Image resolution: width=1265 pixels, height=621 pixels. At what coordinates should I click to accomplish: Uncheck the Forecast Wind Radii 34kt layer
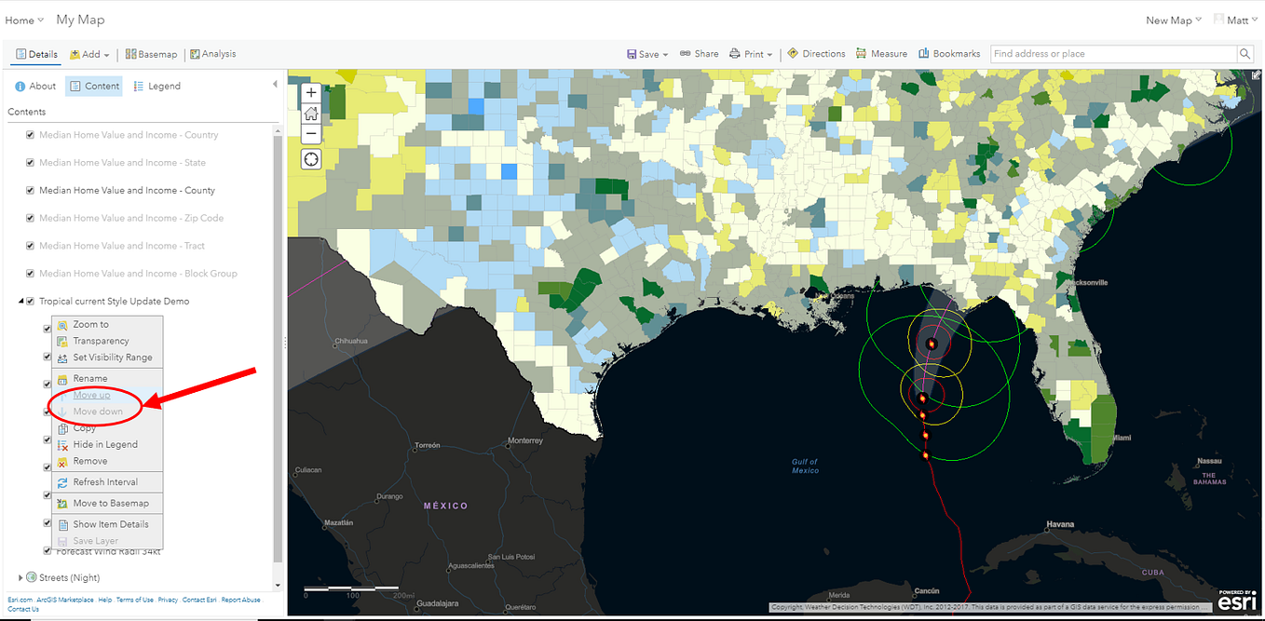(x=47, y=550)
